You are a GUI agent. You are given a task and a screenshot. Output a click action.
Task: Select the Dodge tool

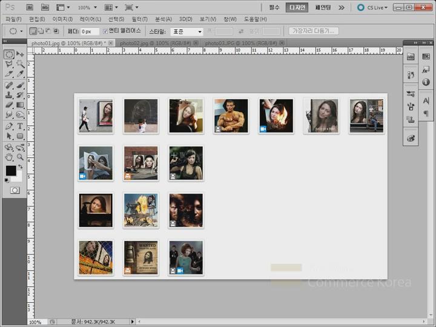pos(20,114)
